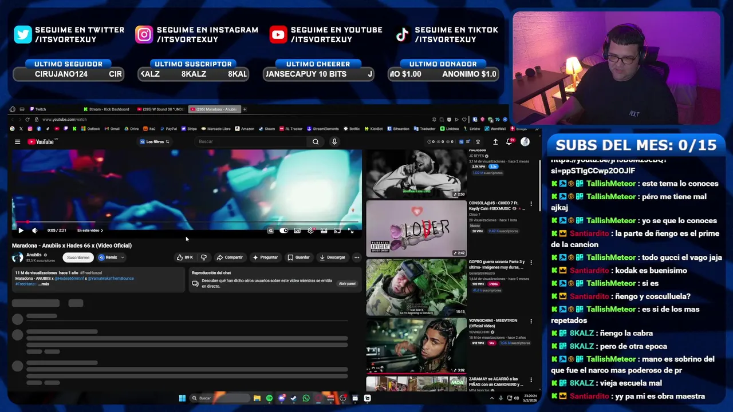
Task: Open the ZARAMAY video options menu
Action: (x=531, y=380)
